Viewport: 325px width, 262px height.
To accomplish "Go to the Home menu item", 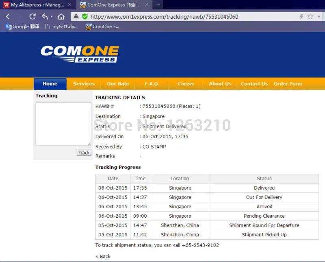I will [x=50, y=84].
